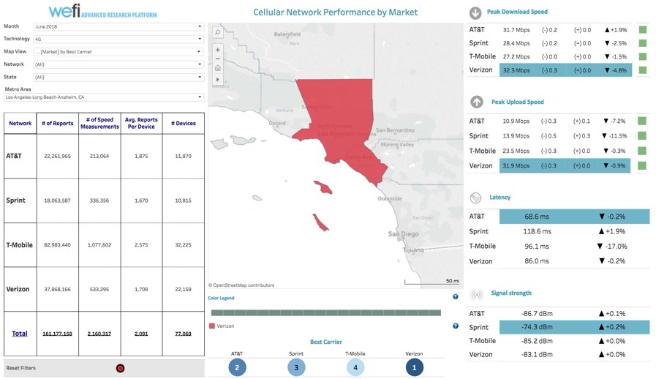656x379 pixels.
Task: Click the wefi Advanced Research Platform logo
Action: point(103,11)
